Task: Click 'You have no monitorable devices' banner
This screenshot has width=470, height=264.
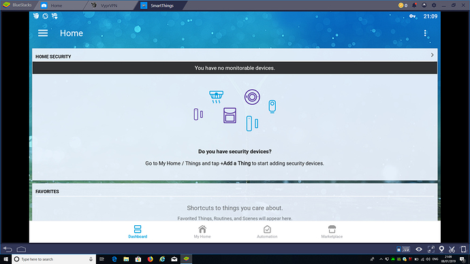Action: [235, 68]
